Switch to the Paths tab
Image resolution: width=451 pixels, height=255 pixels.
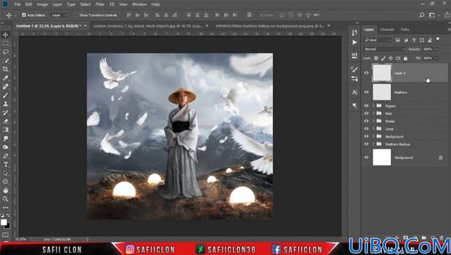coord(405,29)
